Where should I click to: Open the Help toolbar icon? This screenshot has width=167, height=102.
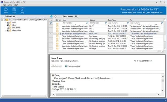(x=22, y=10)
